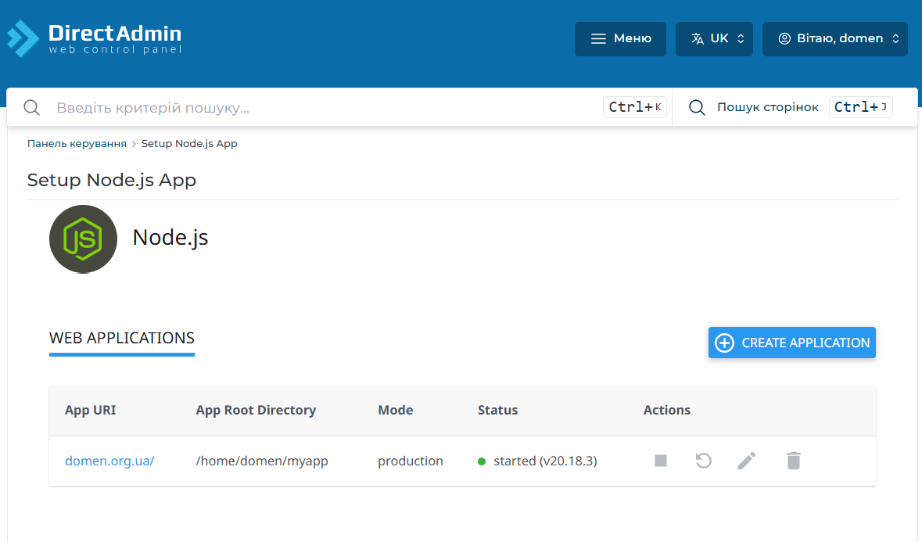Click the DirectAdmin logo

tap(94, 39)
